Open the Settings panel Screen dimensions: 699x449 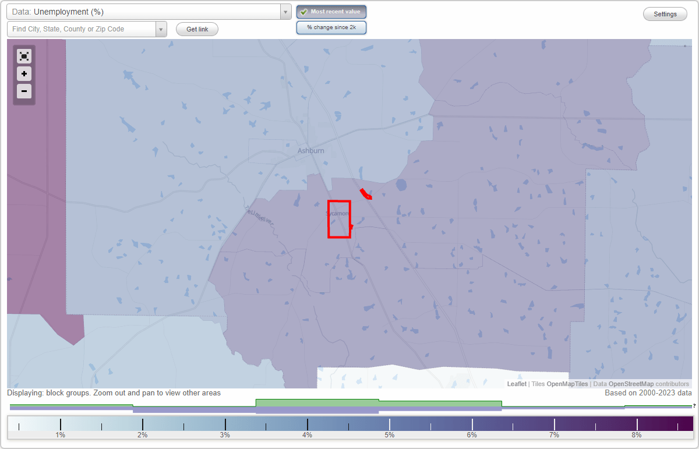tap(665, 13)
